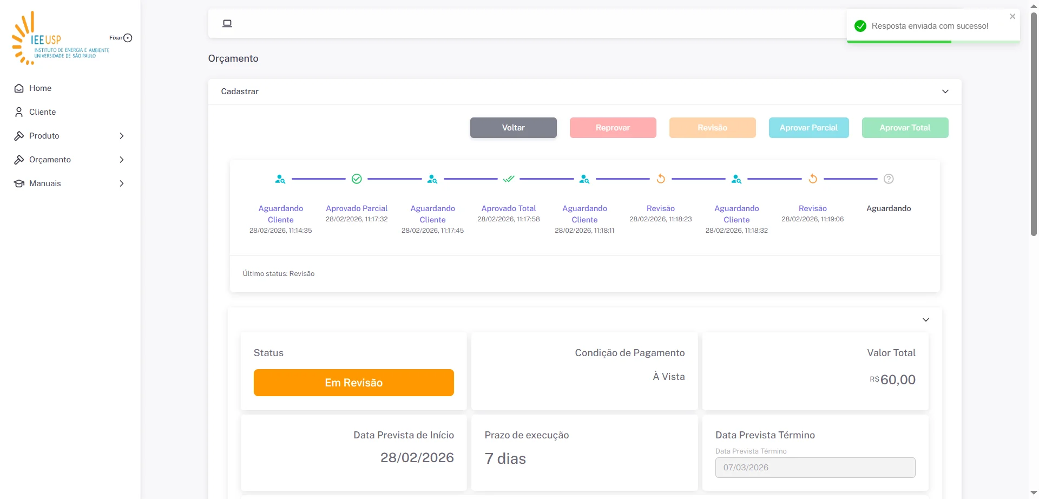
Task: Click the laptop icon in top bar
Action: pyautogui.click(x=227, y=23)
